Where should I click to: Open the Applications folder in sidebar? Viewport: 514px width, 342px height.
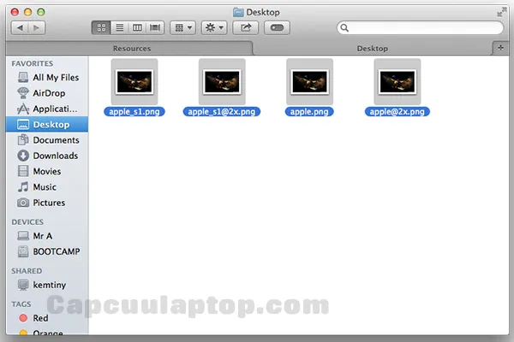tap(55, 109)
